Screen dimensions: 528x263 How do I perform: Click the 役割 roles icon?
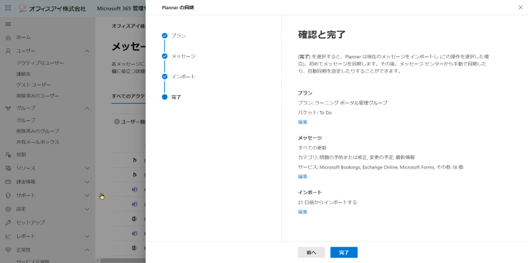[x=9, y=155]
